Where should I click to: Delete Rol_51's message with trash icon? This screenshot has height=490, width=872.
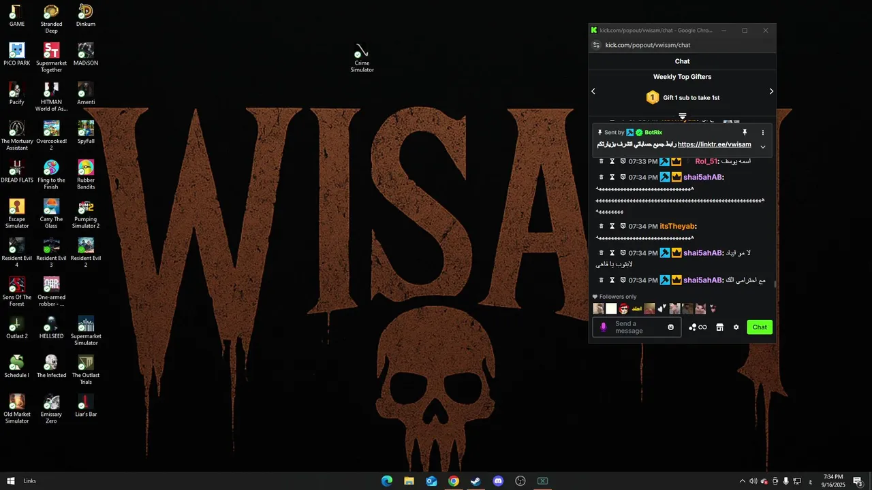pyautogui.click(x=601, y=161)
